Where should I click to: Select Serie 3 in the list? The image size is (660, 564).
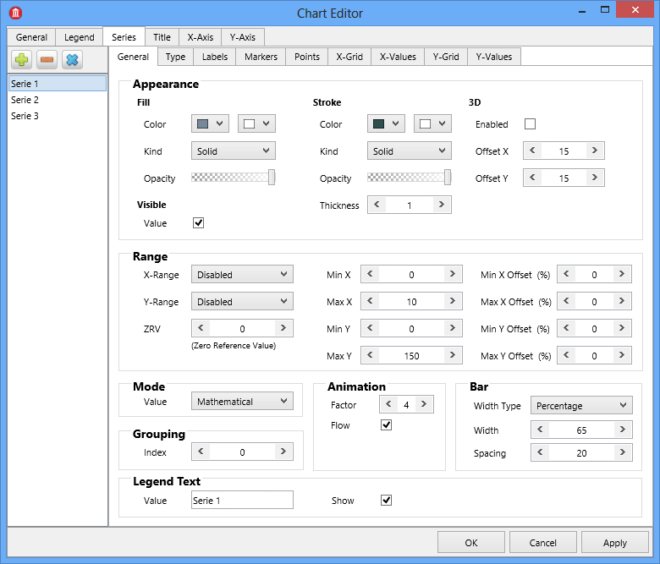click(58, 116)
